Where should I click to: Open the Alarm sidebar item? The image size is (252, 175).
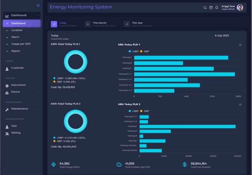[x=15, y=37]
